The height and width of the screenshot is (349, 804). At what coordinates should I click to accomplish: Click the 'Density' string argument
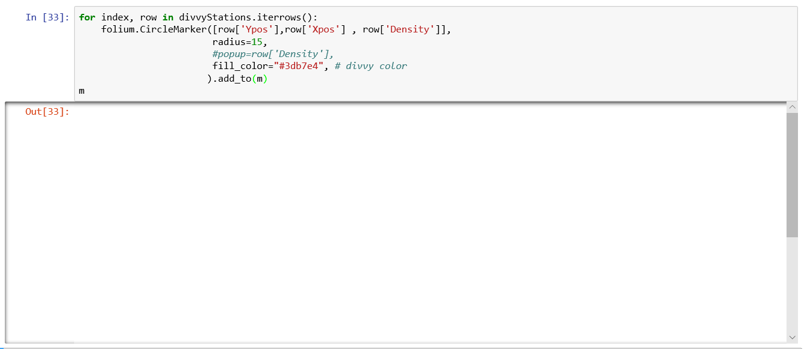click(410, 29)
